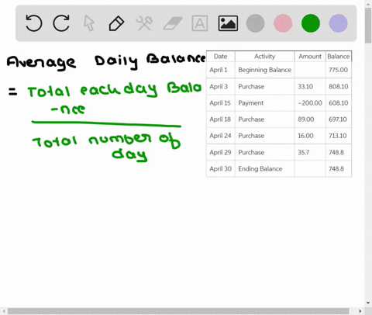Click the vertical scrollbar thumb
The width and height of the screenshot is (372, 315).
pyautogui.click(x=368, y=26)
